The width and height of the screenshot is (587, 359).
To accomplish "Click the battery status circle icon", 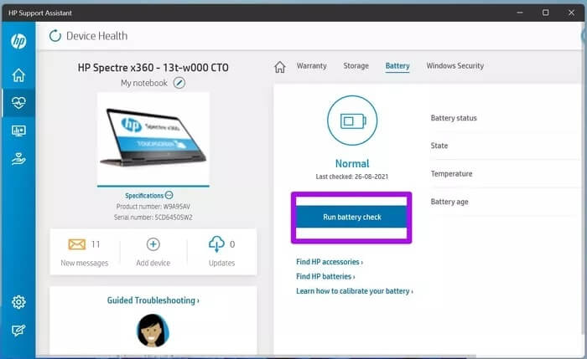I will [x=352, y=121].
